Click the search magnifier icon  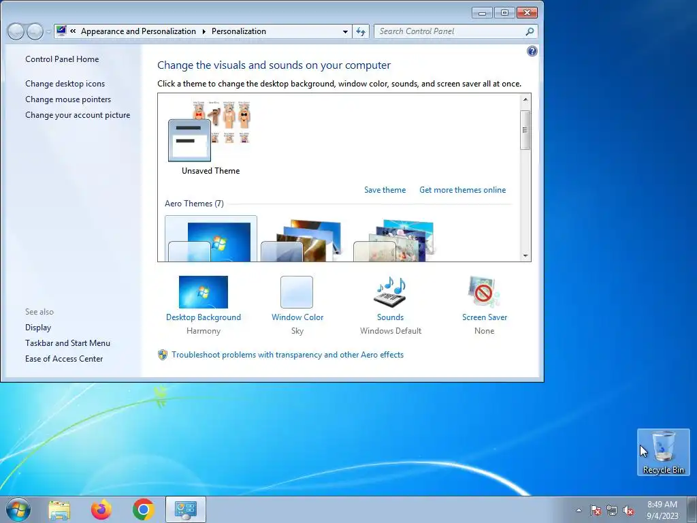(530, 31)
